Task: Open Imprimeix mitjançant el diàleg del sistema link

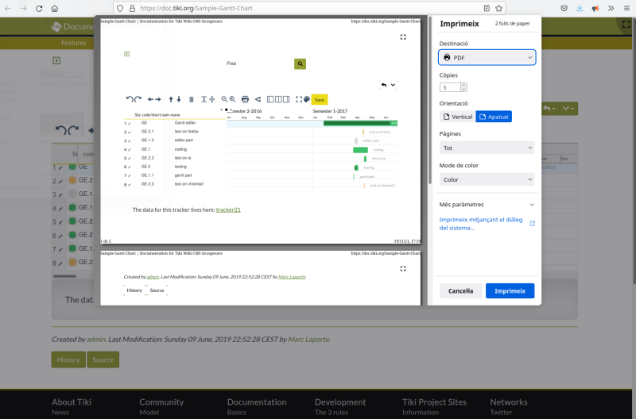Action: (481, 224)
